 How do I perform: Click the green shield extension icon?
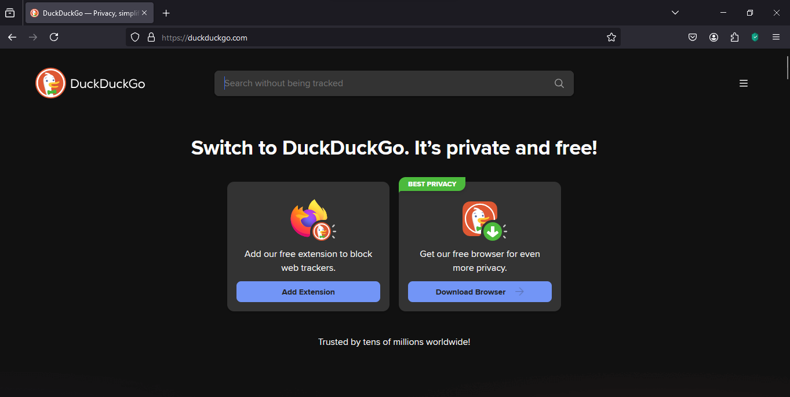pos(755,37)
